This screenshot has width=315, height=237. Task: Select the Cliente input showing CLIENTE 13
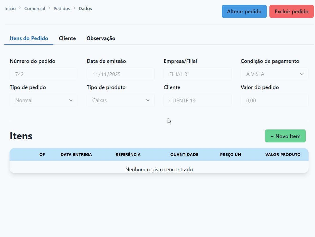click(197, 100)
